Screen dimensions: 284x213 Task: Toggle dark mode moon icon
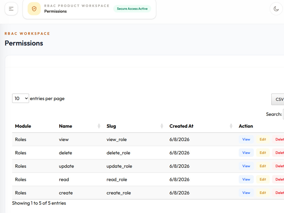(x=276, y=9)
